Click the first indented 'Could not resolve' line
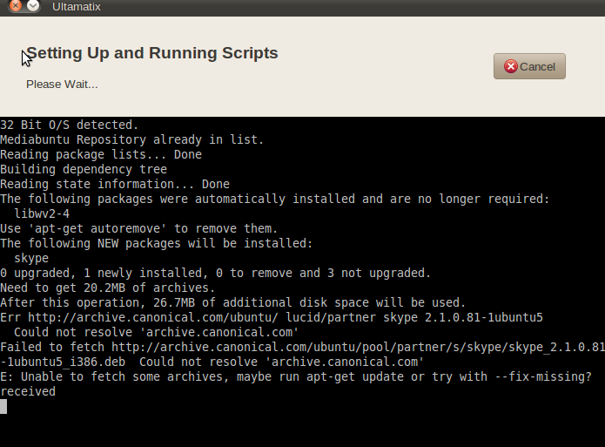 (157, 332)
